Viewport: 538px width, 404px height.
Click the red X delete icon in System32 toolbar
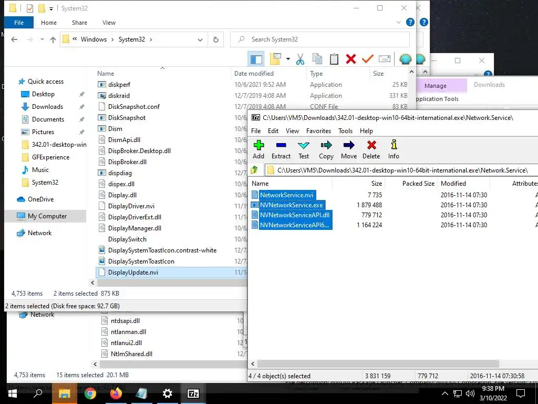coord(350,59)
